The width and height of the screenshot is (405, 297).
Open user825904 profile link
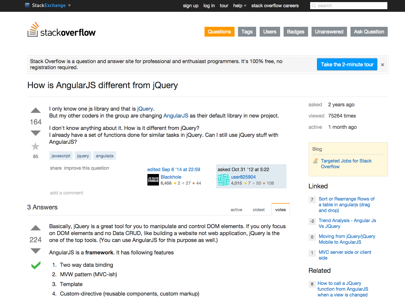(243, 177)
